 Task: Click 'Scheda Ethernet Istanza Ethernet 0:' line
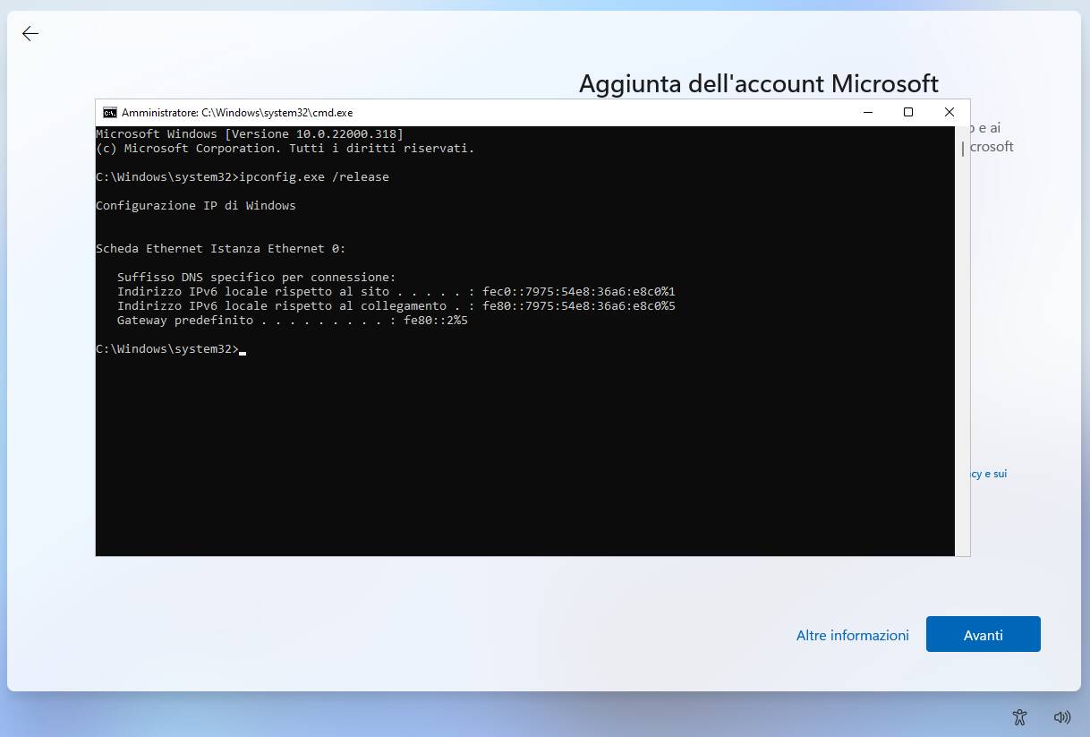pos(221,248)
